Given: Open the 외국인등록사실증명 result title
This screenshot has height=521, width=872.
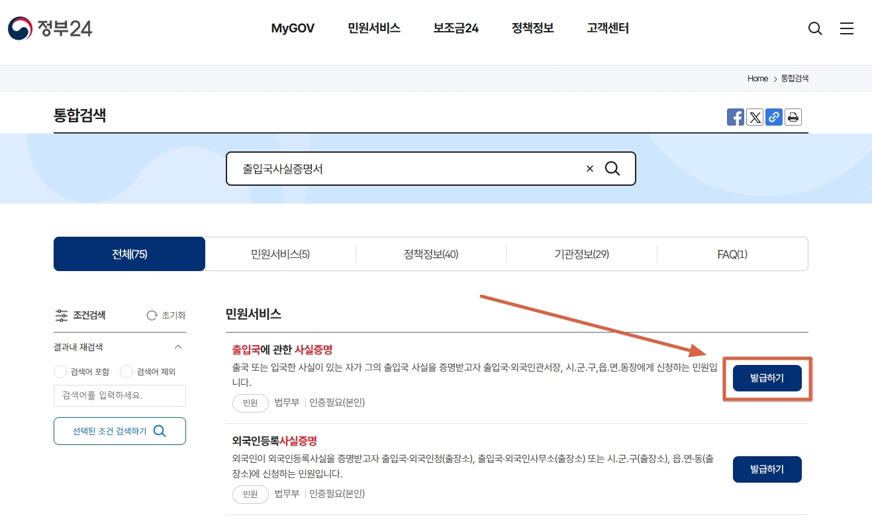Looking at the screenshot, I should coord(275,441).
